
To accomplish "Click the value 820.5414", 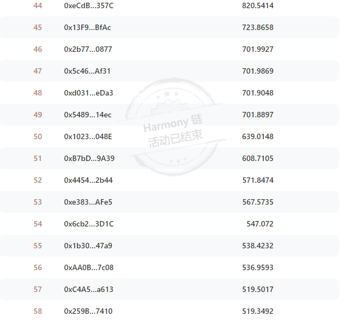I will click(258, 5).
